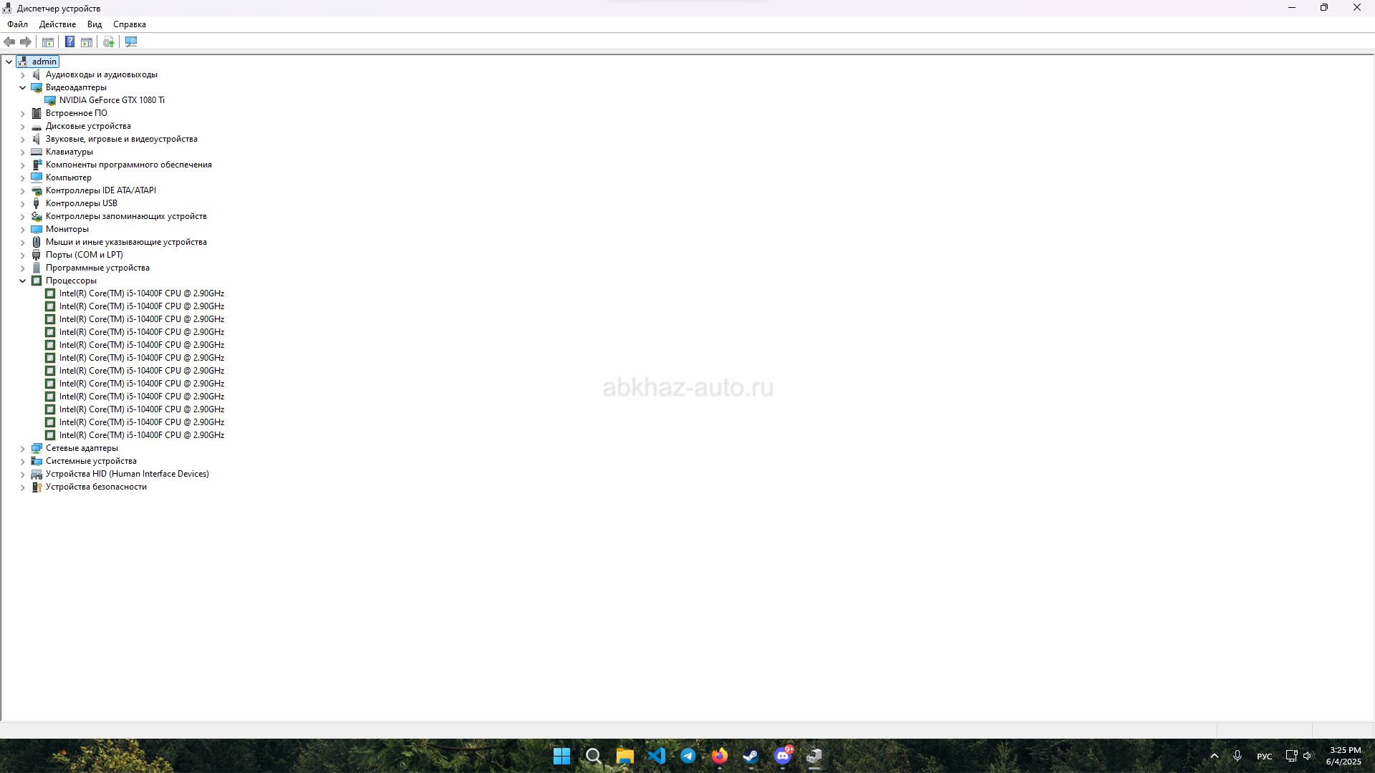Show hidden tray icons chevron

click(x=1215, y=756)
